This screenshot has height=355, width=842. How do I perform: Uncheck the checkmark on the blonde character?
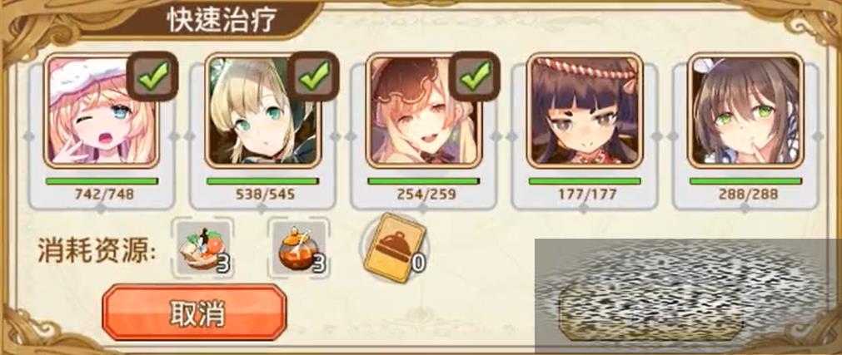[x=315, y=76]
